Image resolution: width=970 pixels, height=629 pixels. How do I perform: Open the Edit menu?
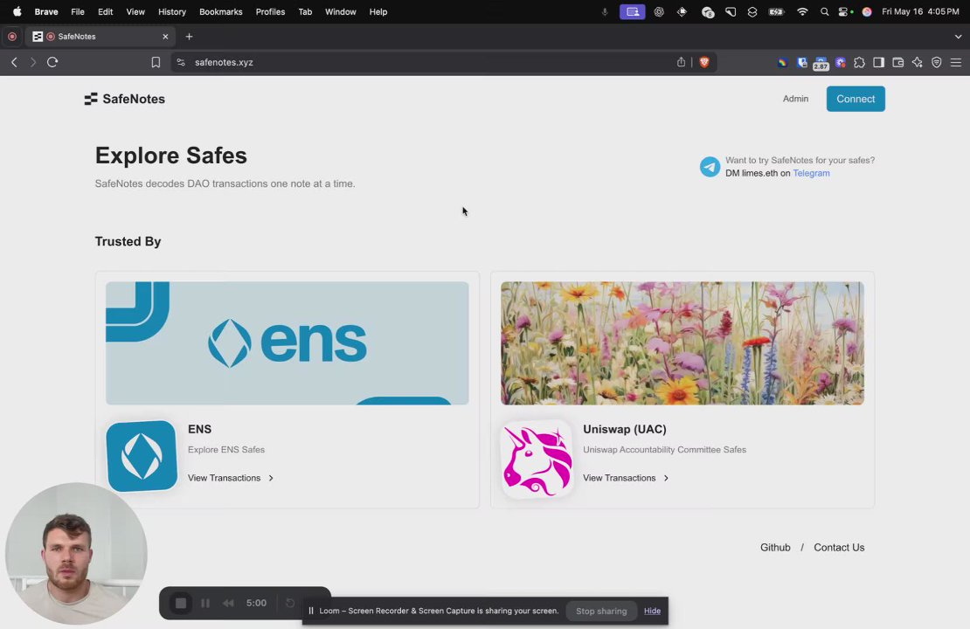coord(105,11)
